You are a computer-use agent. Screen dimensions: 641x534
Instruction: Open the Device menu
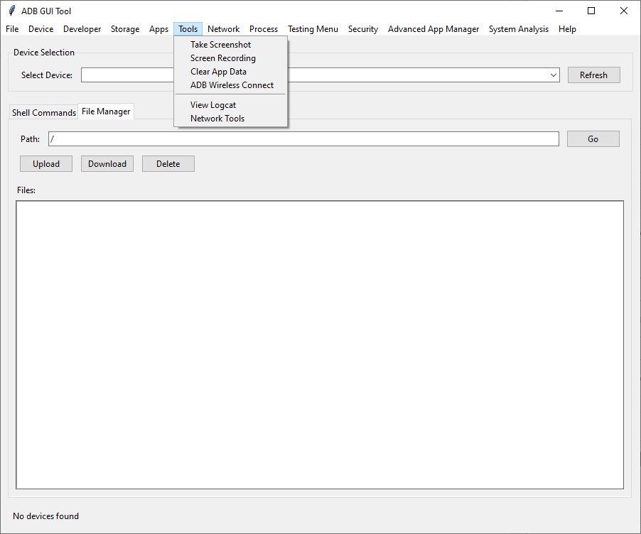41,29
